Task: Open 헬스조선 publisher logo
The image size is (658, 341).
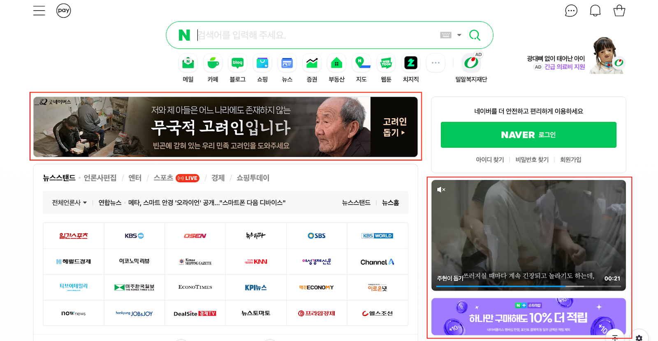Action: [x=378, y=313]
